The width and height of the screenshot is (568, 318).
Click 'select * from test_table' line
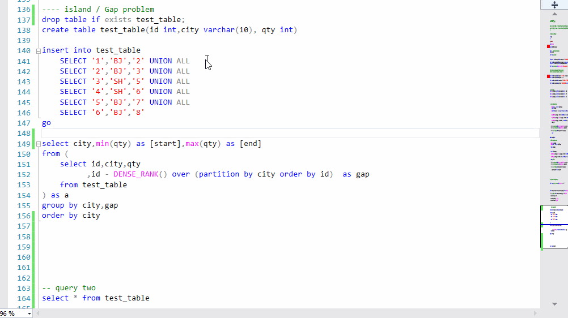tap(96, 298)
